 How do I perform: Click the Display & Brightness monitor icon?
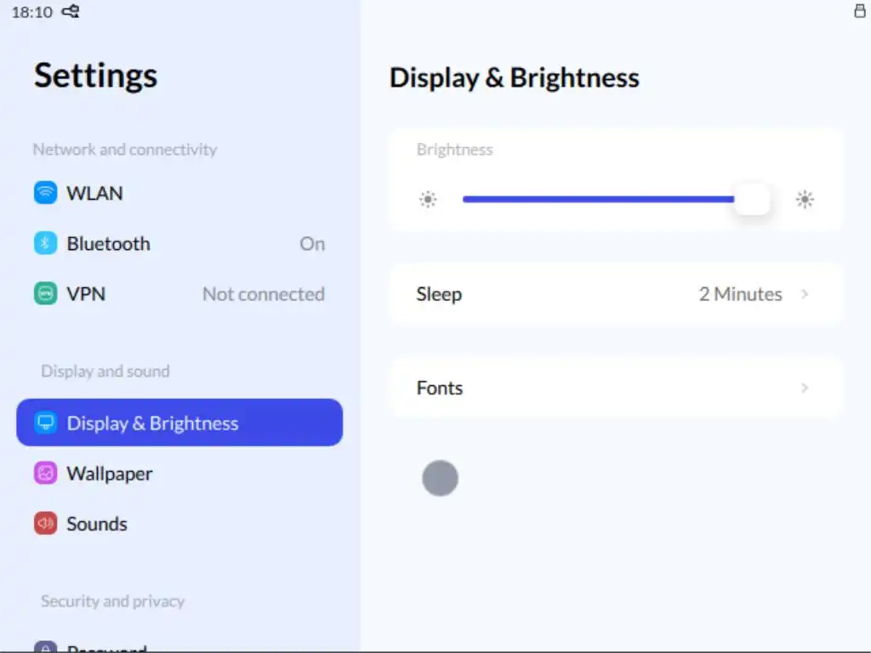click(45, 423)
